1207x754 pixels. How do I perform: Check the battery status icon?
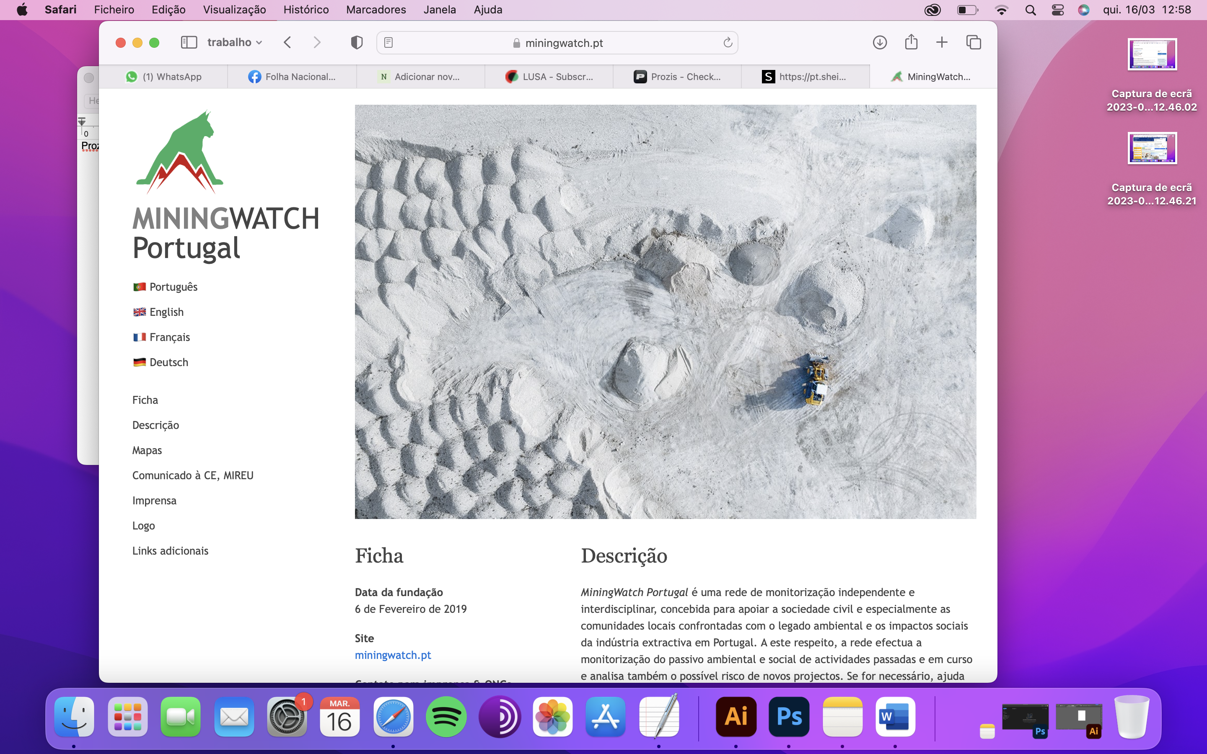[x=968, y=10]
